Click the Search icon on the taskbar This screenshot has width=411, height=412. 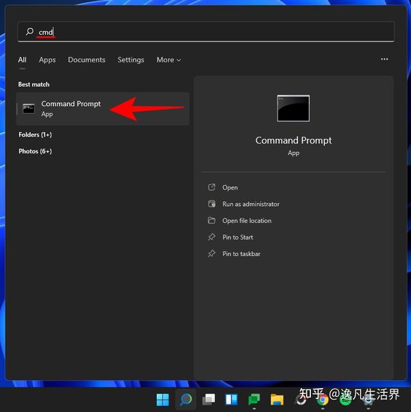point(186,400)
